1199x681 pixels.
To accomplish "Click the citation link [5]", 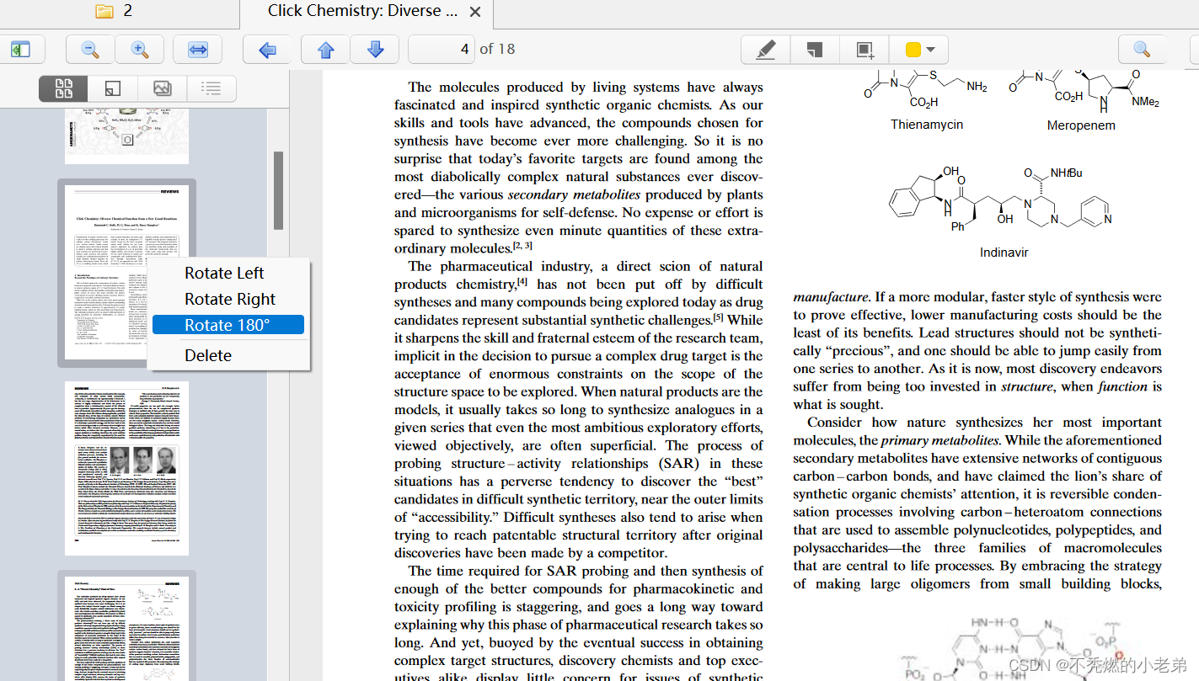I will click(719, 317).
